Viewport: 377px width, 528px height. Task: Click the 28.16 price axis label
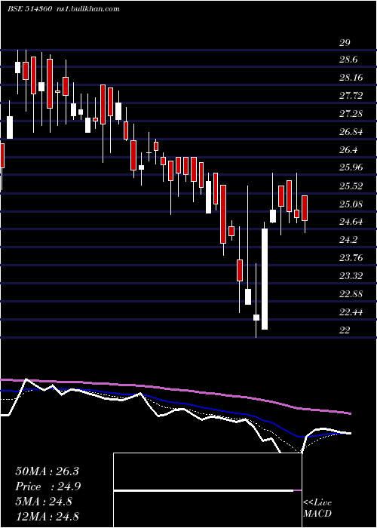point(351,78)
